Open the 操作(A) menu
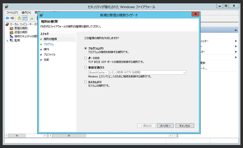The height and width of the screenshot is (148, 243). (x=26, y=12)
